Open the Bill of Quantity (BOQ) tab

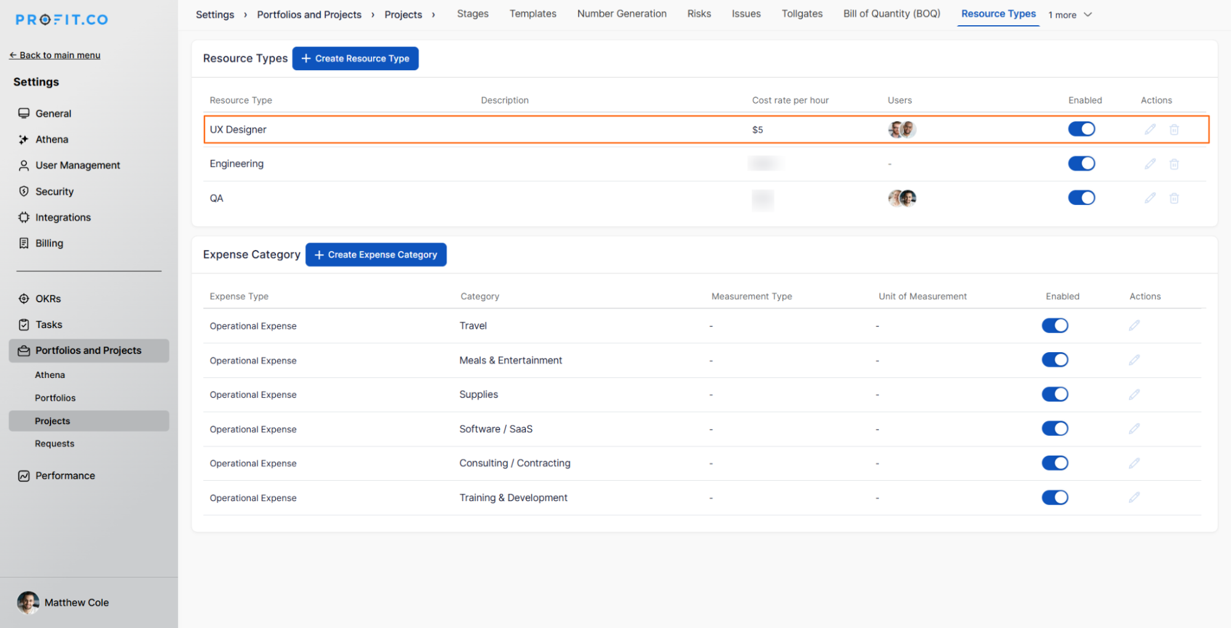coord(891,14)
